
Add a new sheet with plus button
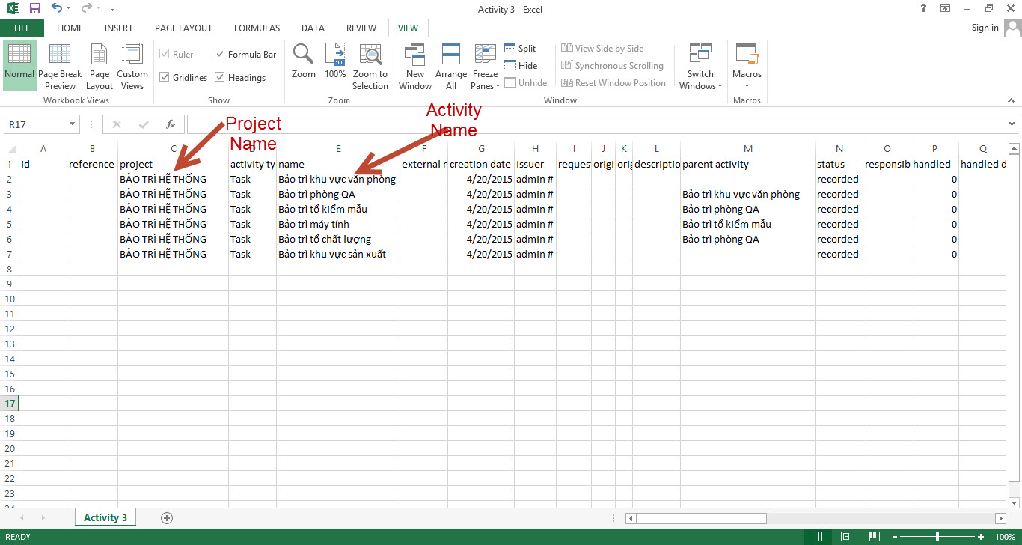pyautogui.click(x=167, y=518)
